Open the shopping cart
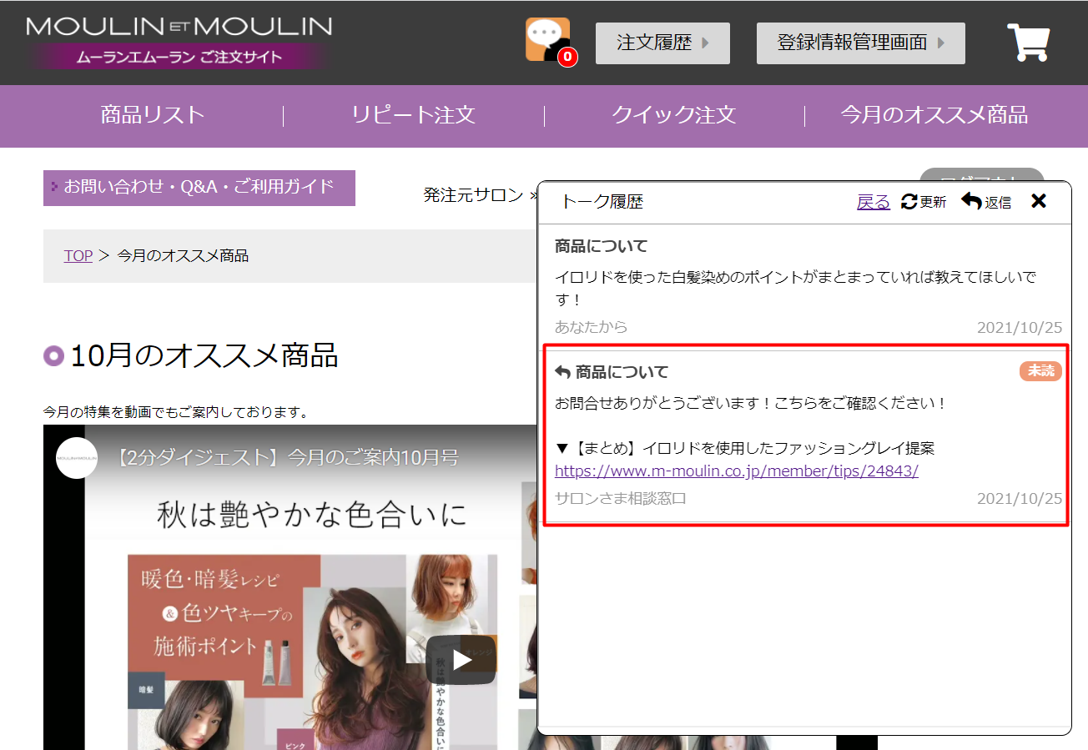The width and height of the screenshot is (1088, 750). coord(1028,42)
